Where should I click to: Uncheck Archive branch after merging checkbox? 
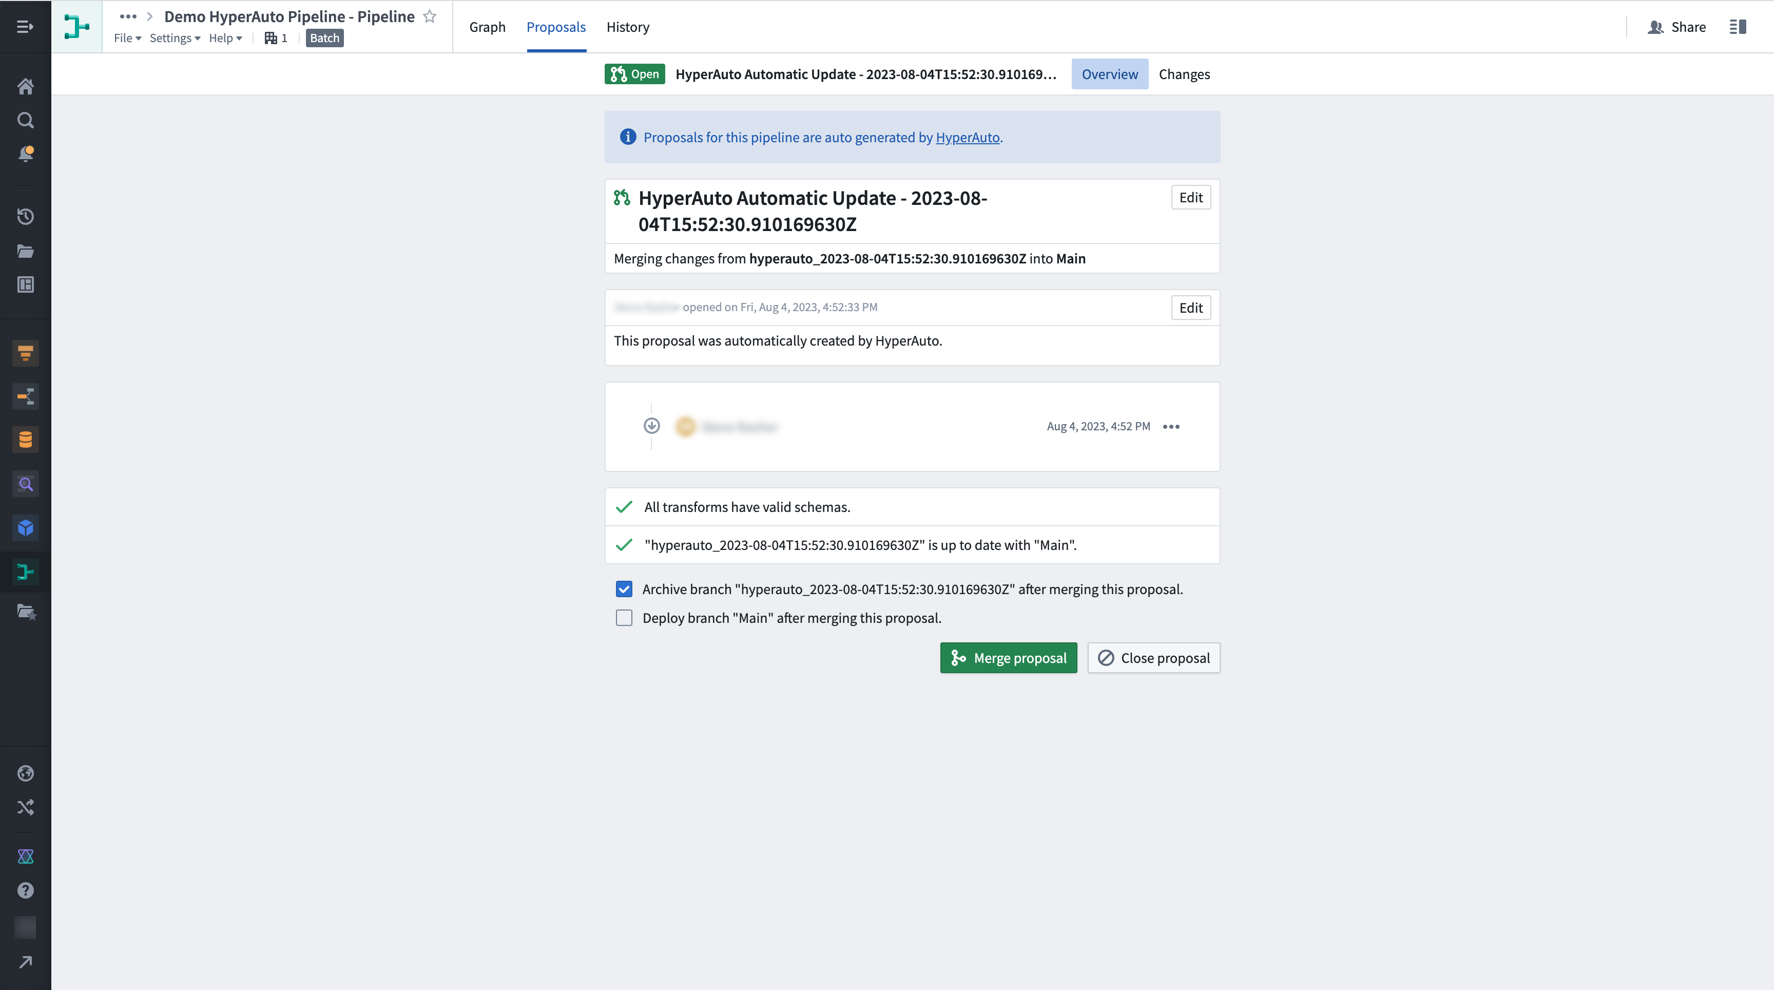tap(624, 589)
